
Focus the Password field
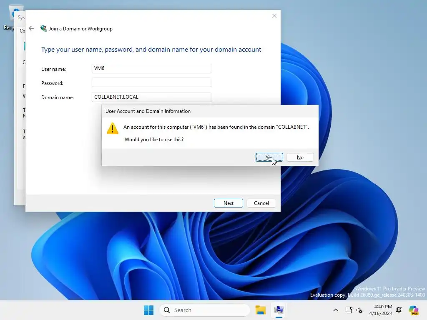(151, 82)
